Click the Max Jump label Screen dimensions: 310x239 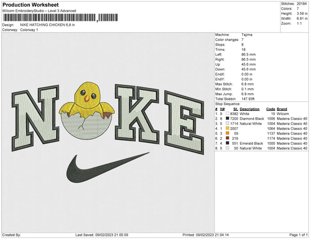(224, 94)
